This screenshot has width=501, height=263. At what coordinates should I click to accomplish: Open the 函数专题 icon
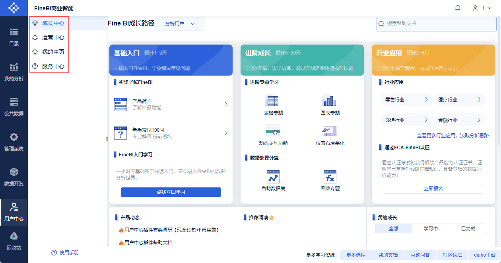[330, 177]
